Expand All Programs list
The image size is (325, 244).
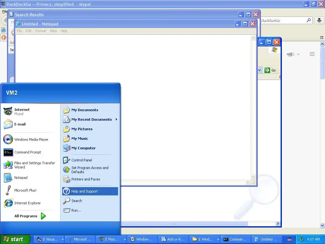[x=30, y=216]
